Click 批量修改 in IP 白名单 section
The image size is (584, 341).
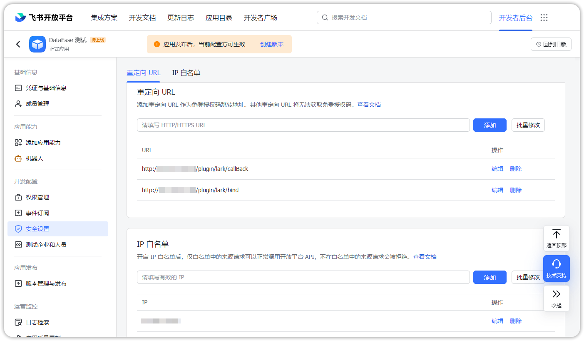[528, 277]
